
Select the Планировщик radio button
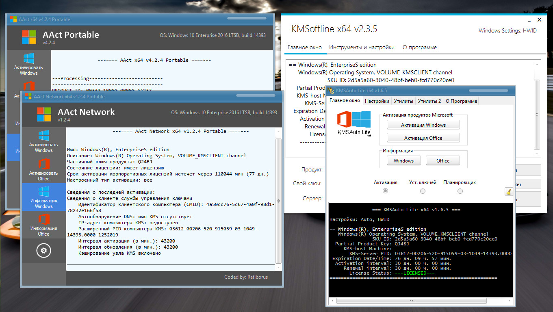(x=460, y=191)
